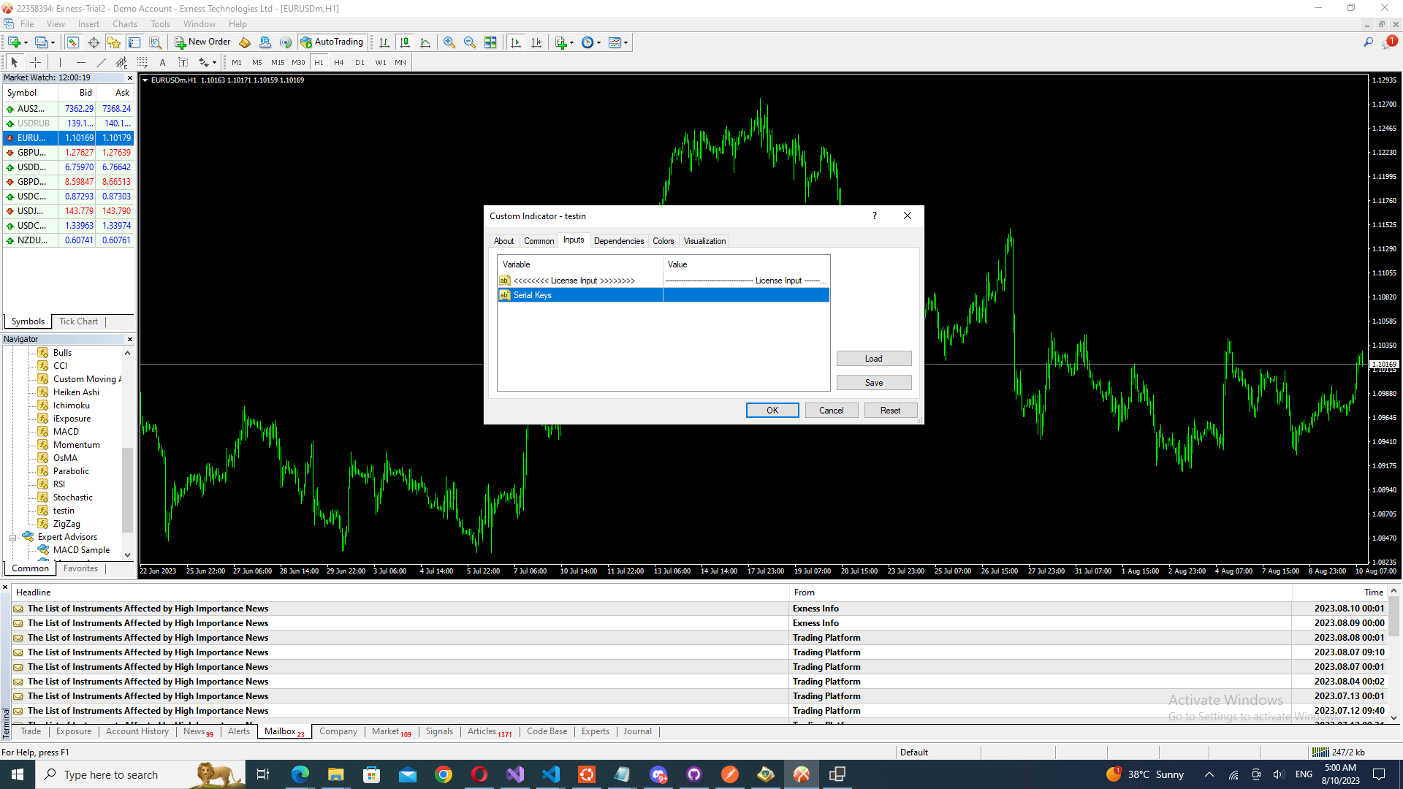Screen dimensions: 1403x789
Task: Switch chart to line chart view
Action: 425,42
